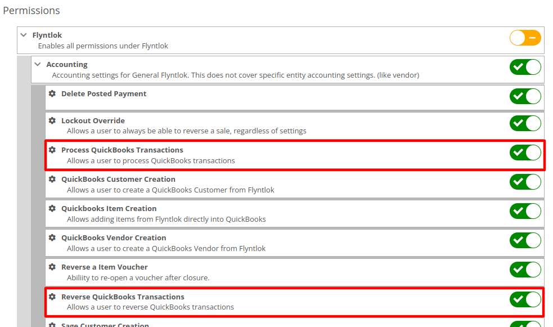The height and width of the screenshot is (327, 553).
Task: Click 'Abiliity to re-open a voucher after closure' text
Action: click(x=138, y=278)
